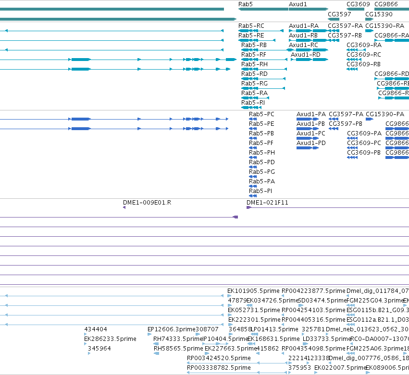Screen dimensions: 409x375
Task: Select transcript Rab5-RA
Action: 254,93
